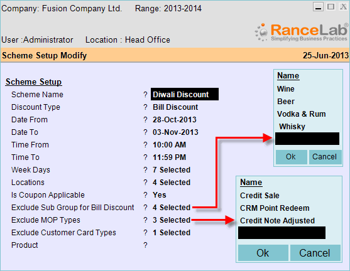Click the question mark next to Discount Type
Image resolution: width=350 pixels, height=271 pixels.
(x=145, y=107)
